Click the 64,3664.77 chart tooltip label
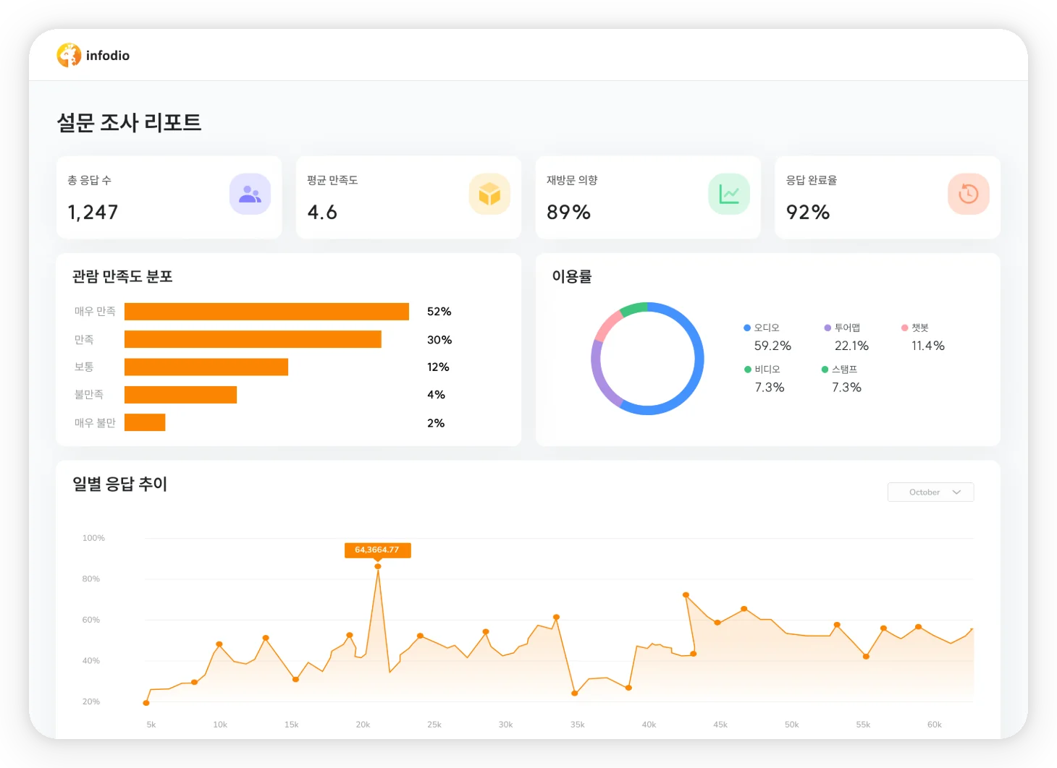1057x768 pixels. click(377, 550)
